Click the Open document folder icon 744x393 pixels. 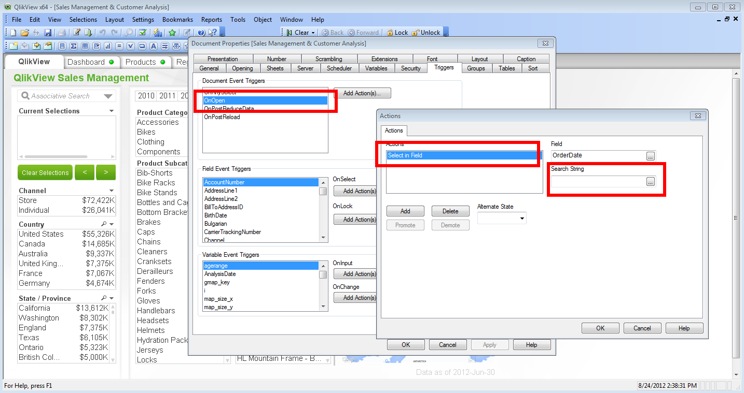tap(24, 33)
